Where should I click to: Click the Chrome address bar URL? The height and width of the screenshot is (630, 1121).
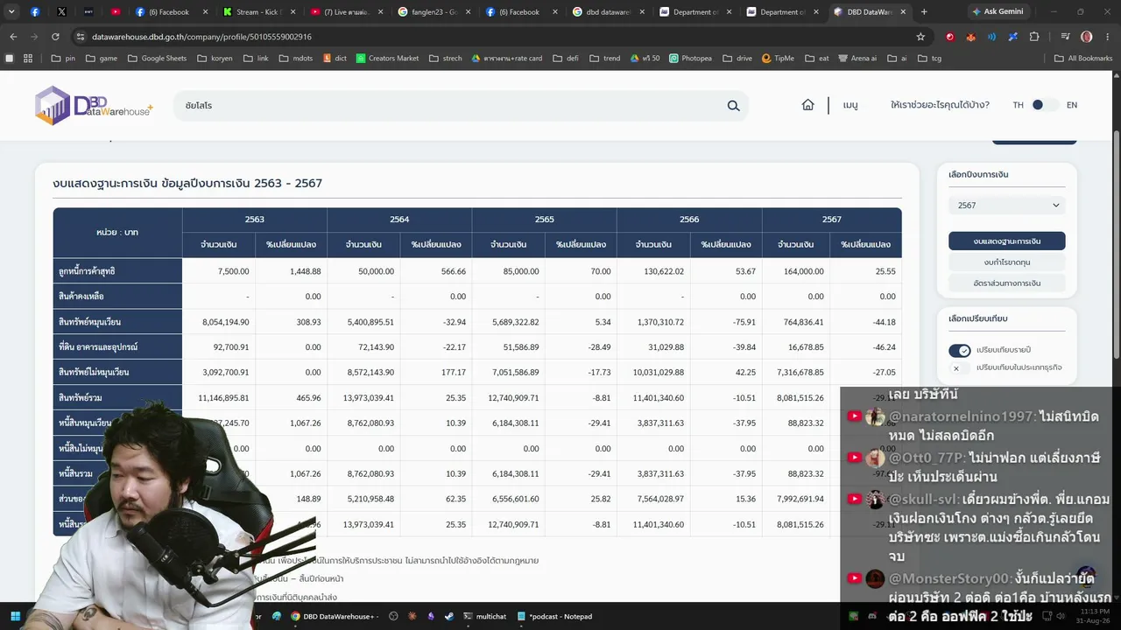click(x=201, y=37)
